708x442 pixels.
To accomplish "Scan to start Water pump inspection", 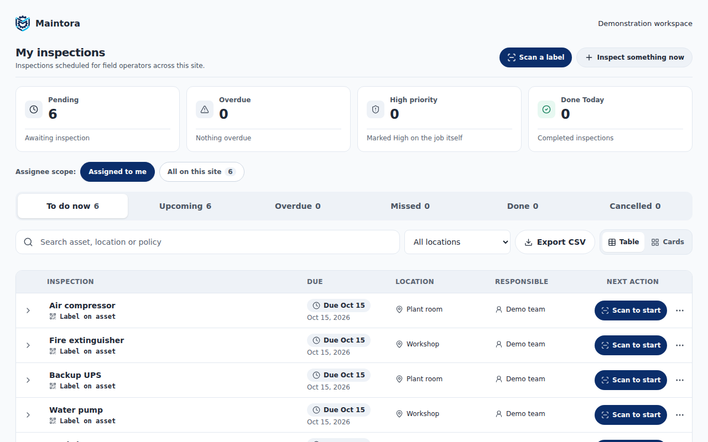I will tap(631, 415).
